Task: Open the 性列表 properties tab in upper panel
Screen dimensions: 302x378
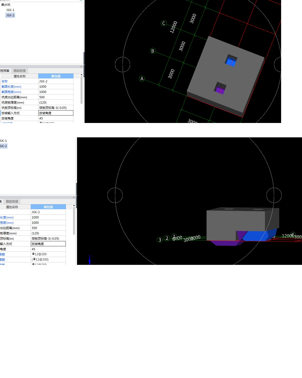Action: tap(5, 71)
